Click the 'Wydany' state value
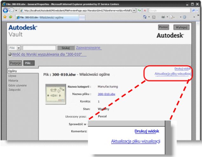This screenshot has width=202, height=157. click(x=103, y=109)
